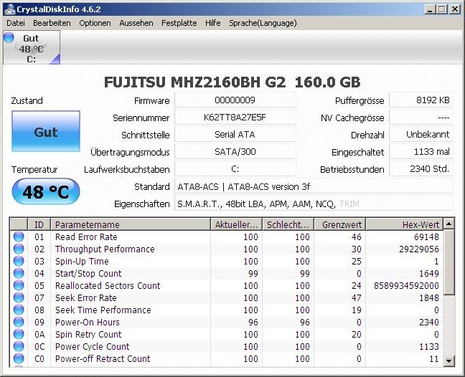This screenshot has height=377, width=465.
Task: Open the Aussehen menu
Action: 136,23
